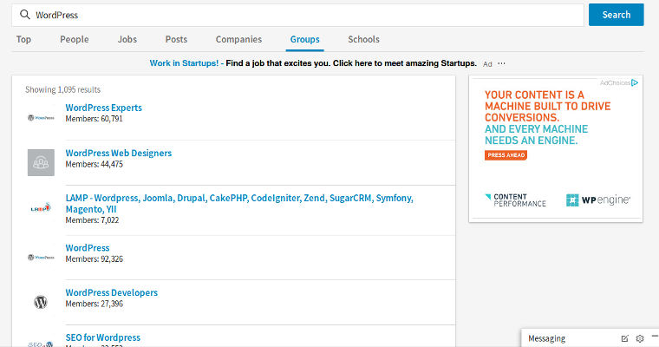659x347 pixels.
Task: Switch to the Posts tab
Action: click(x=176, y=39)
